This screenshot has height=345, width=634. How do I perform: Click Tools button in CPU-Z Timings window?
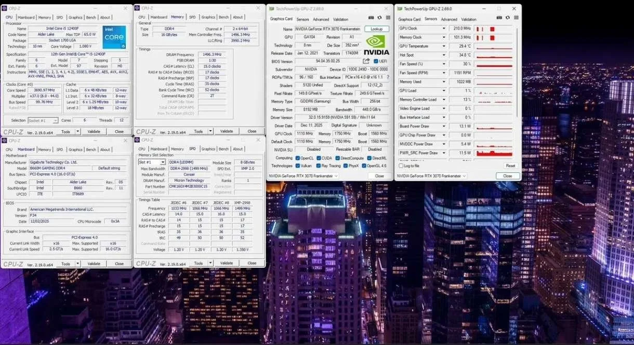199,131
